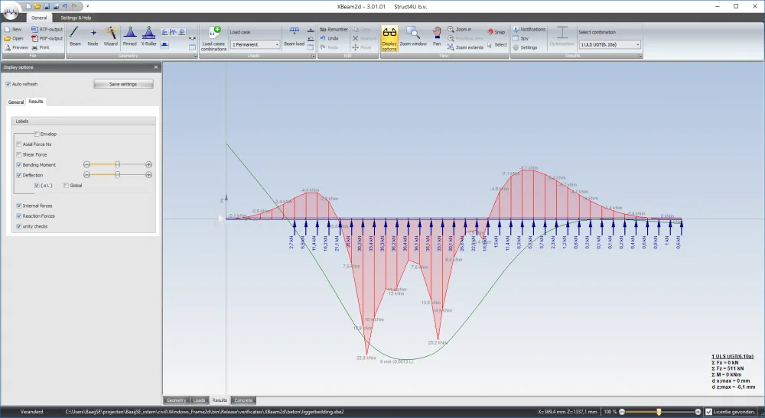Open the Settings & Help ribbon tab
The image size is (765, 418).
(76, 18)
